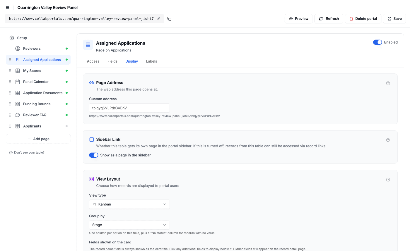Image resolution: width=410 pixels, height=251 pixels.
Task: Click the Setup gear icon
Action: click(12, 38)
